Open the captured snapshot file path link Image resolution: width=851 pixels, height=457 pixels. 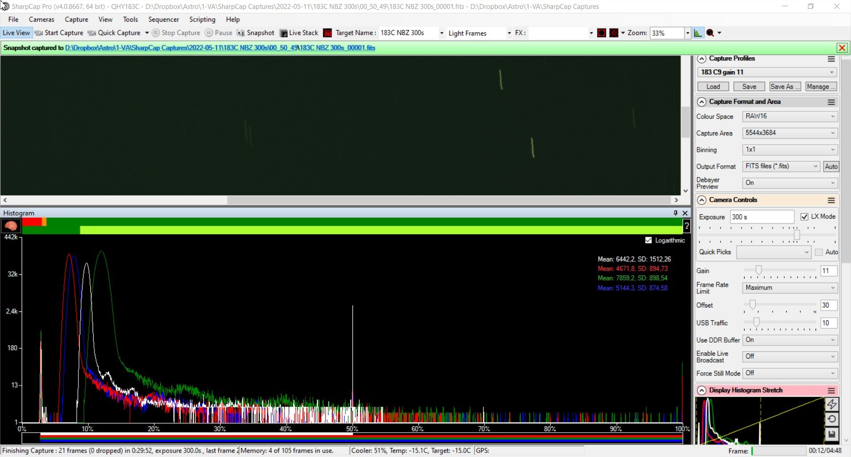220,48
